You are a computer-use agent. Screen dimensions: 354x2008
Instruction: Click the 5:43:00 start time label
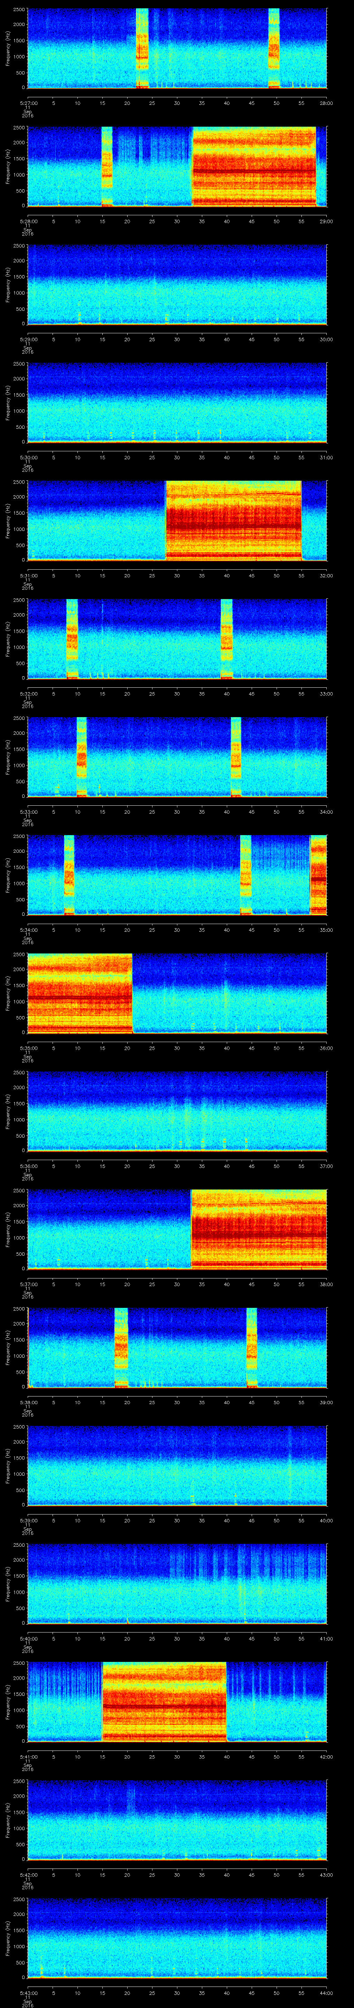(x=28, y=1992)
